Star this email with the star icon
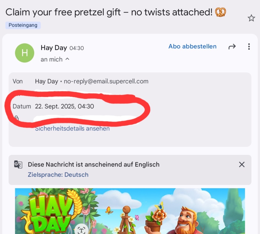 (251, 18)
